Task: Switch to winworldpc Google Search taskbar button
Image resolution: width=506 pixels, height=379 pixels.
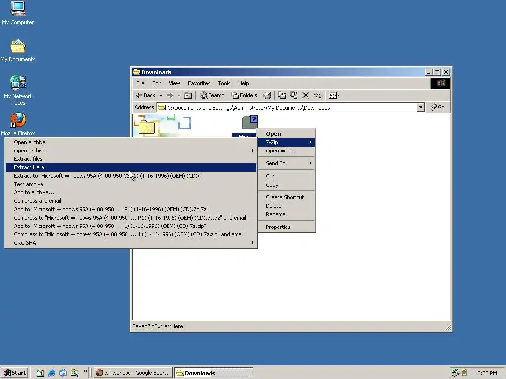Action: (133, 373)
